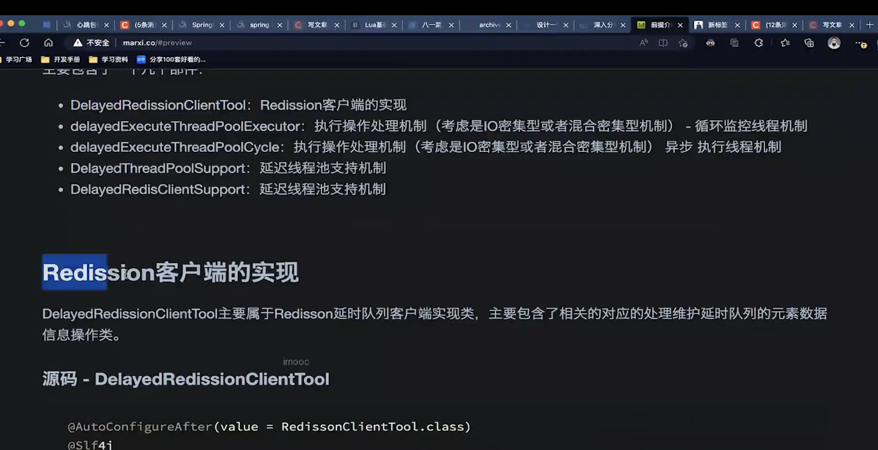Open the 学习资料 bookmarks folder

coord(108,59)
